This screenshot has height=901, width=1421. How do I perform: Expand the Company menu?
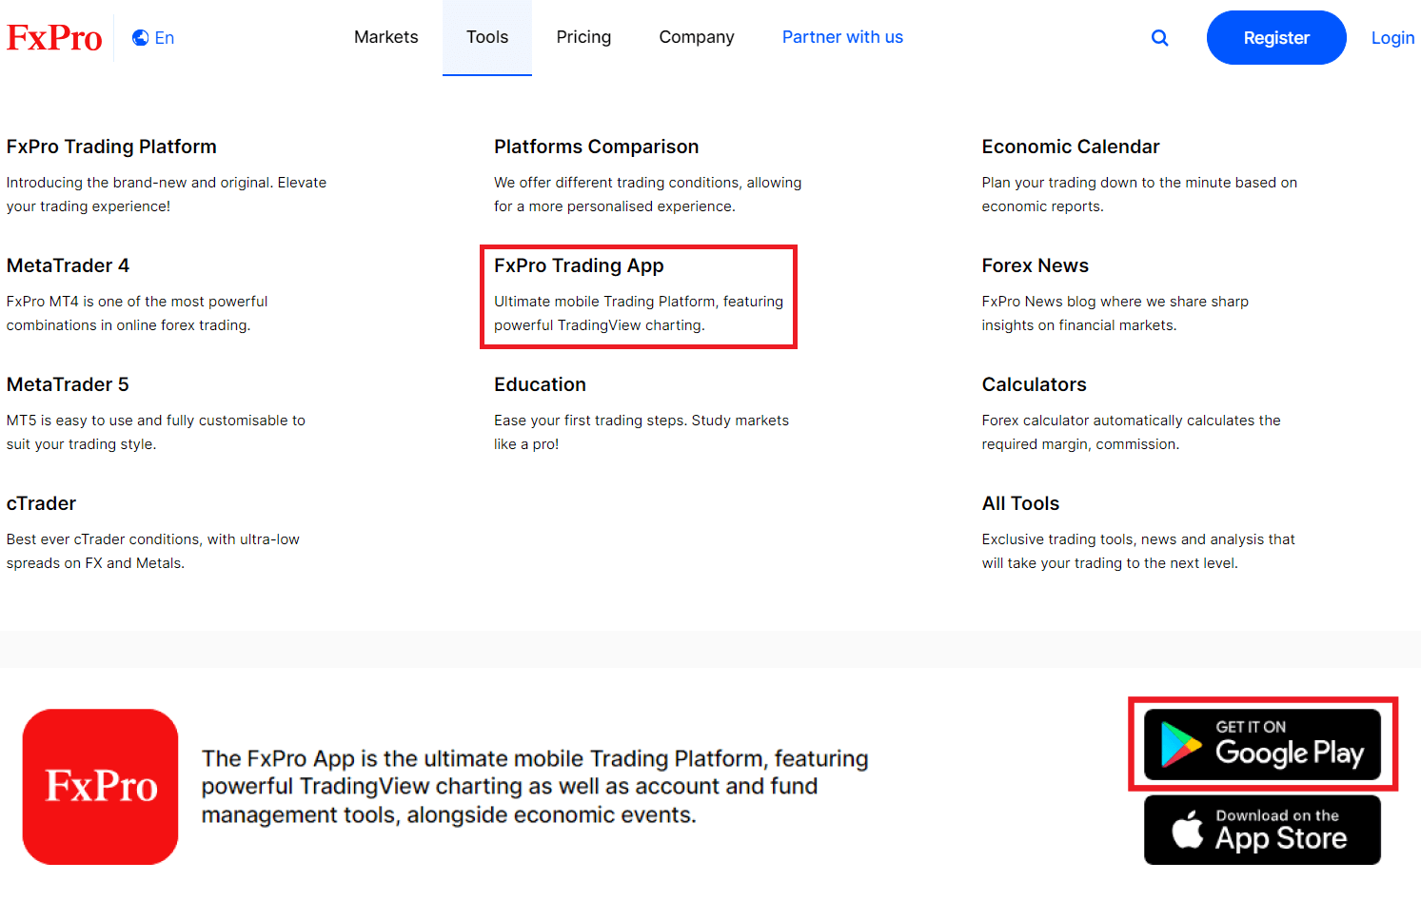(696, 37)
